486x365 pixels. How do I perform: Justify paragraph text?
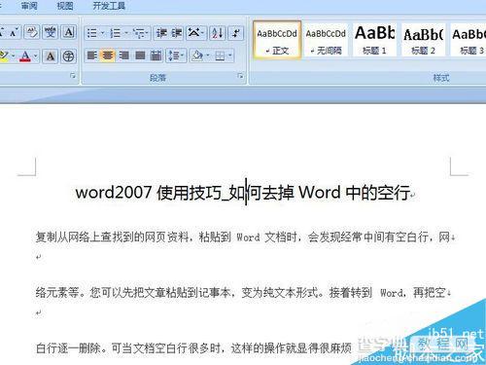pos(140,55)
